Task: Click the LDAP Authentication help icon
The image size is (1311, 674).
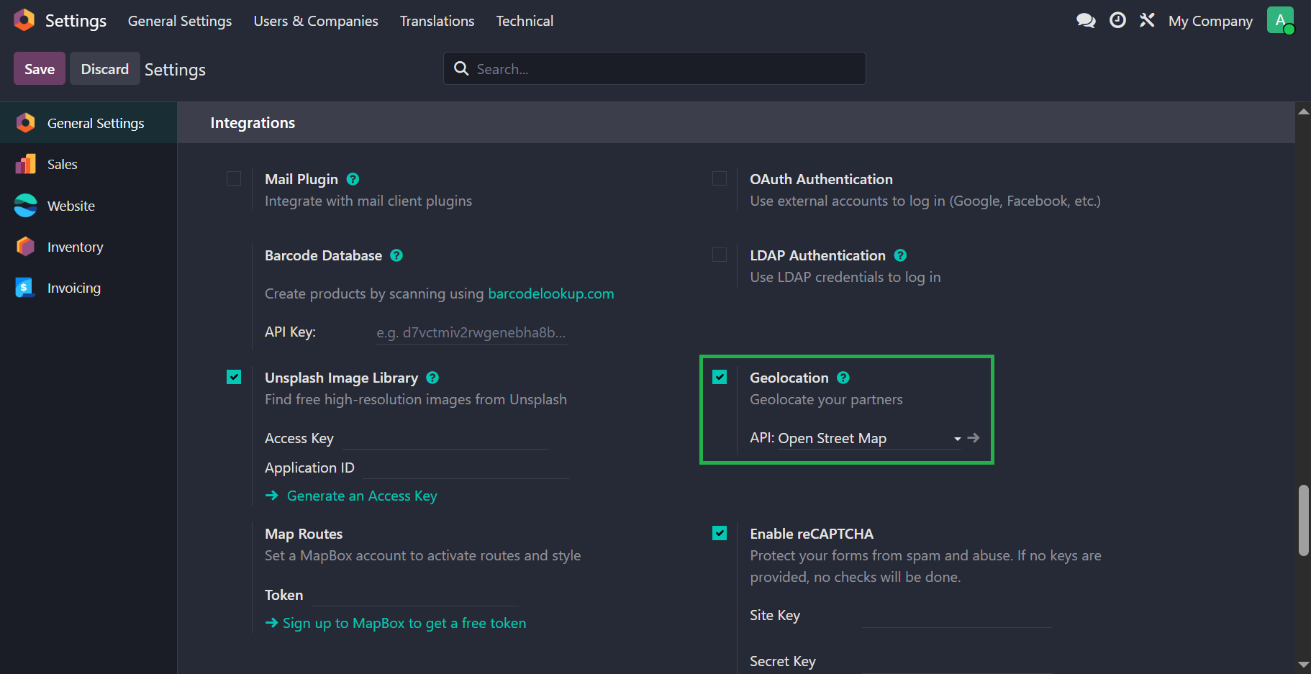Action: pyautogui.click(x=900, y=255)
